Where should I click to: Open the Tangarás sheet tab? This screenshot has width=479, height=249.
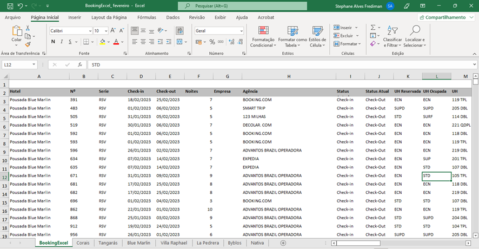tap(108, 243)
